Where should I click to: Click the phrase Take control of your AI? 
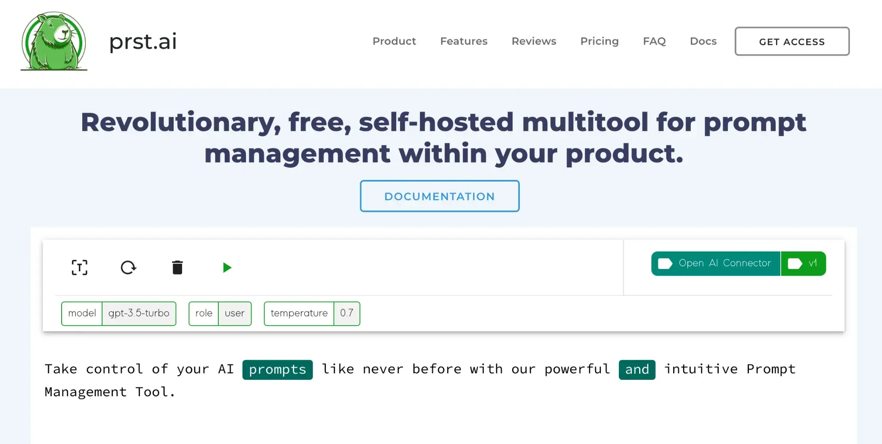(139, 369)
